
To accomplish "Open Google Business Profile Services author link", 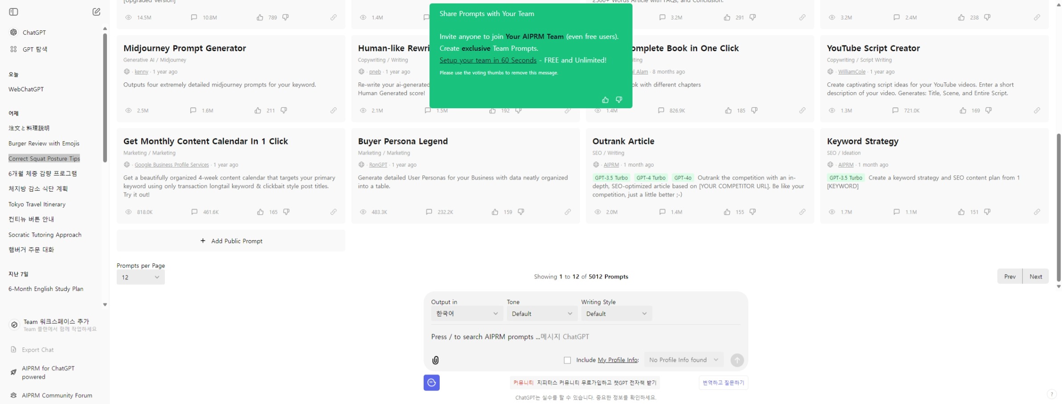I will coord(172,165).
